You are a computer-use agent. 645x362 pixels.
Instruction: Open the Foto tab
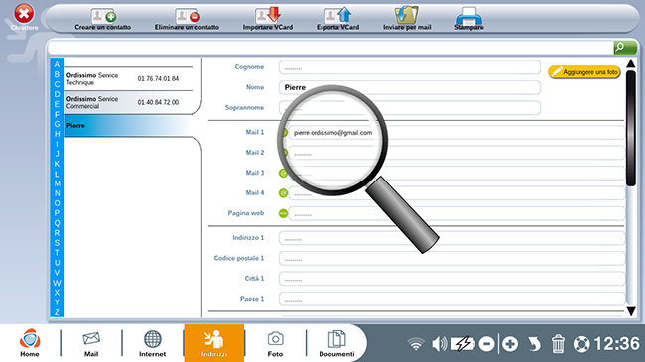[275, 343]
